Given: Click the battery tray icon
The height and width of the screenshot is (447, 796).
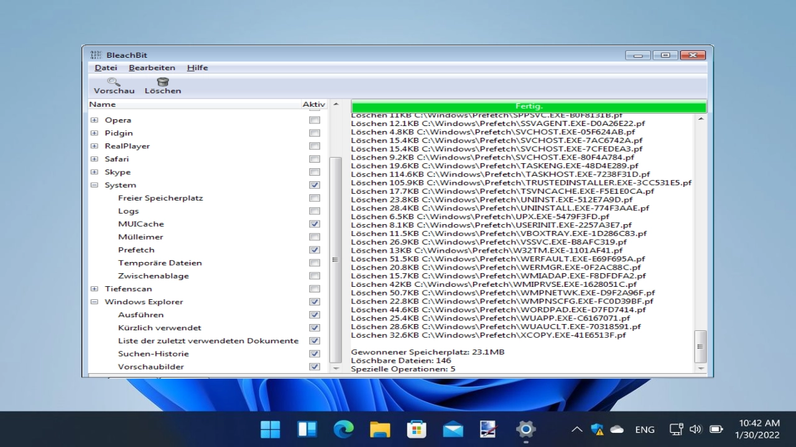Looking at the screenshot, I should [716, 429].
